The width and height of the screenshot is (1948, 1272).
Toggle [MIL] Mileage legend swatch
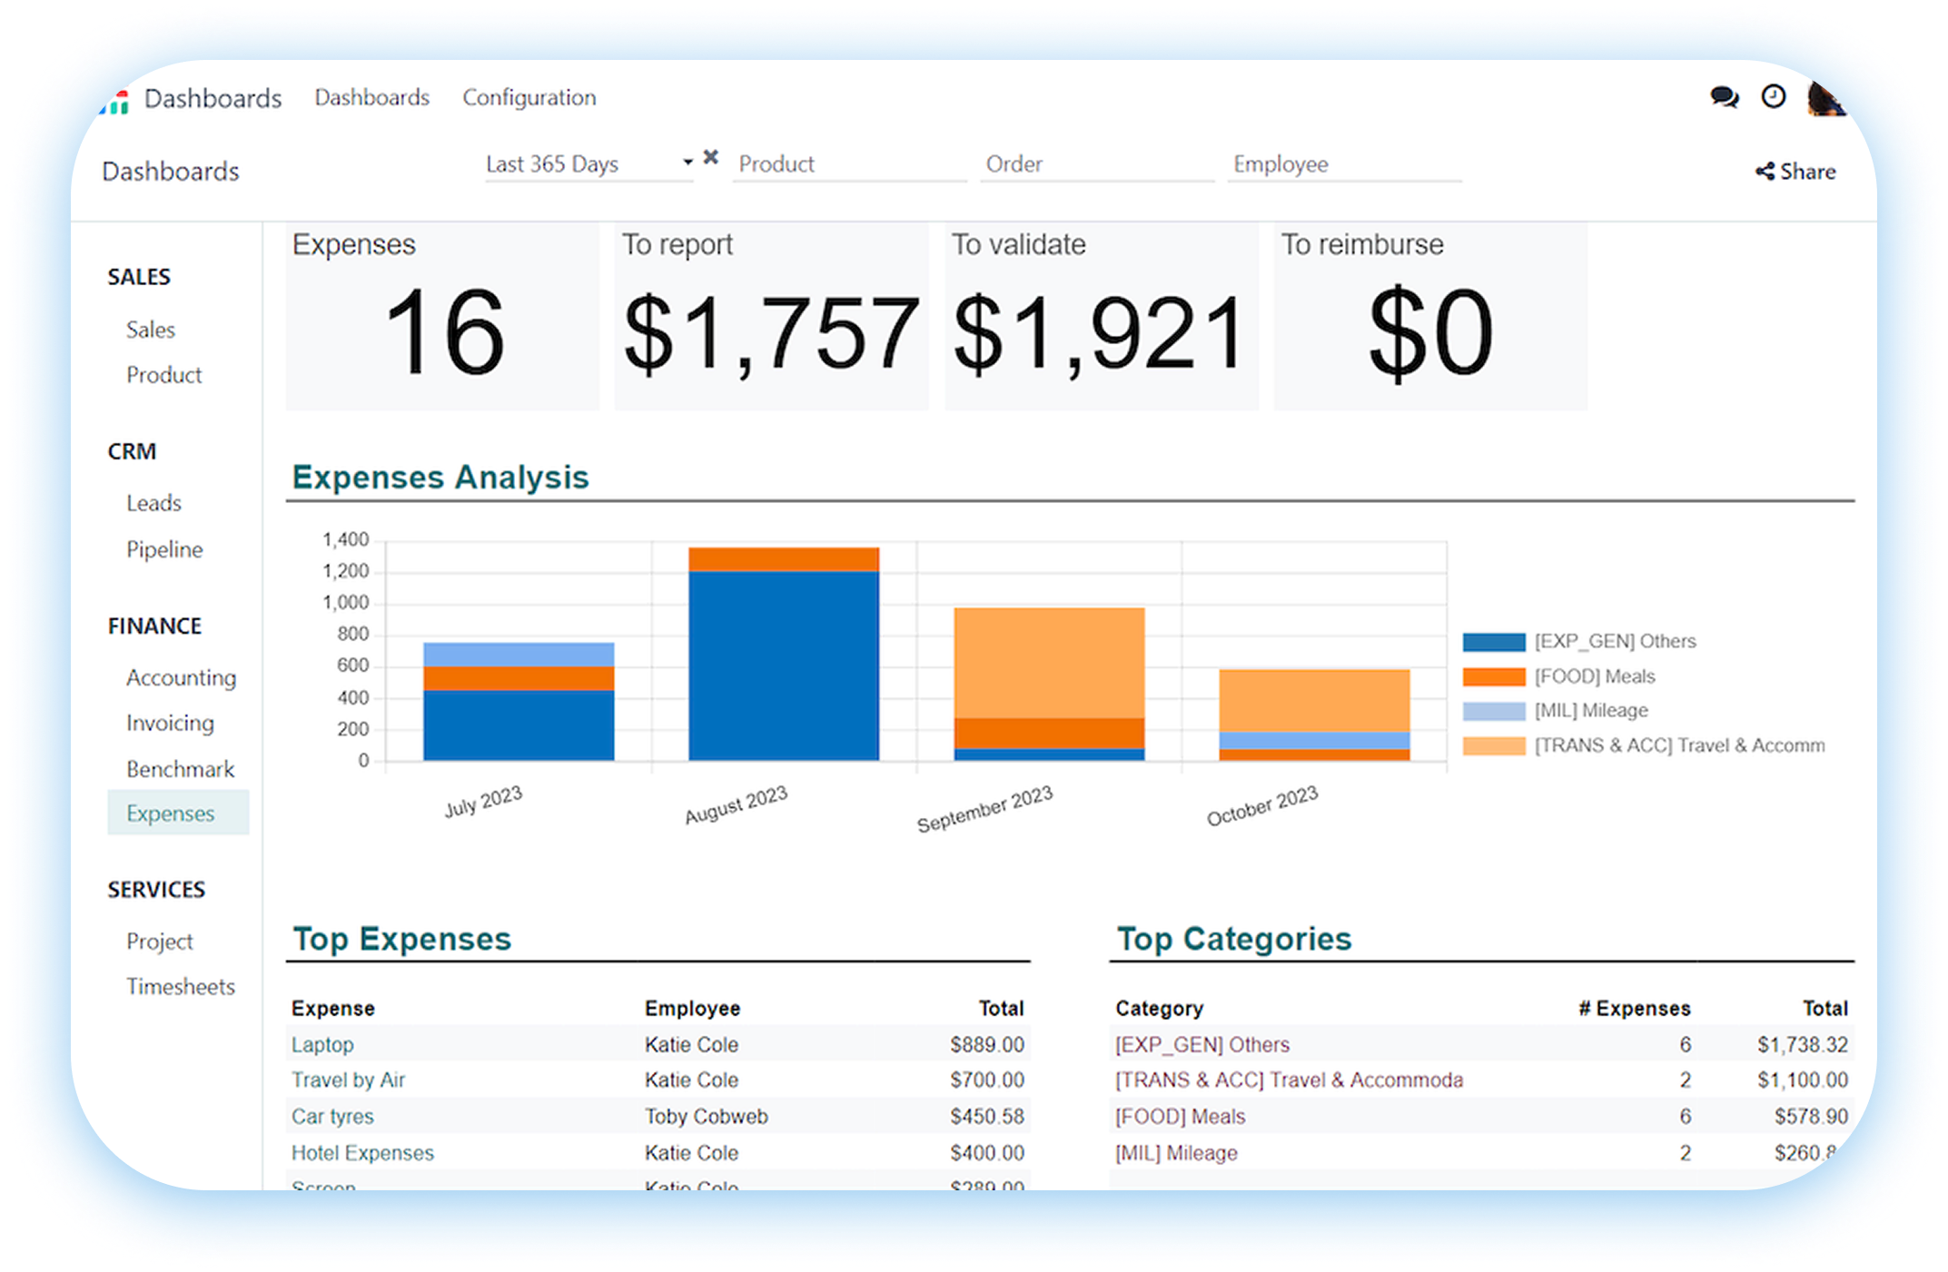[1493, 711]
